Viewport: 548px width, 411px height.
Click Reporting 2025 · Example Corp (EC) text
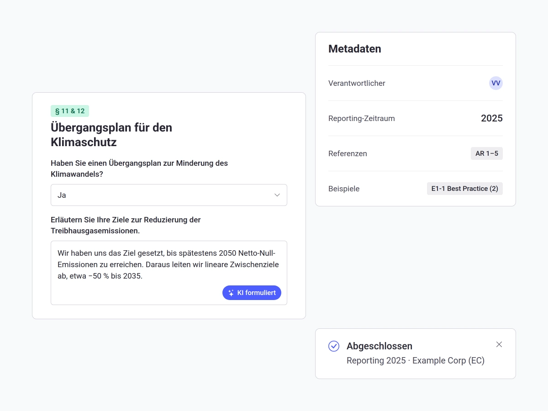(x=416, y=360)
